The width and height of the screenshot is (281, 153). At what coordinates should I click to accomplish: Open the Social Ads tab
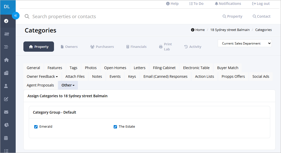pos(261,76)
